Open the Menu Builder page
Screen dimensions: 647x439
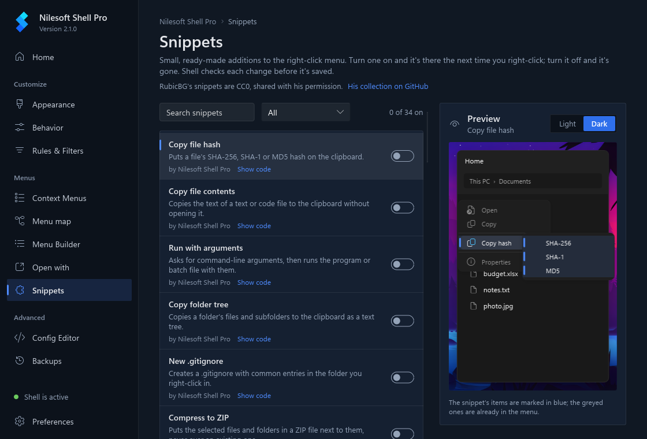coord(69,244)
